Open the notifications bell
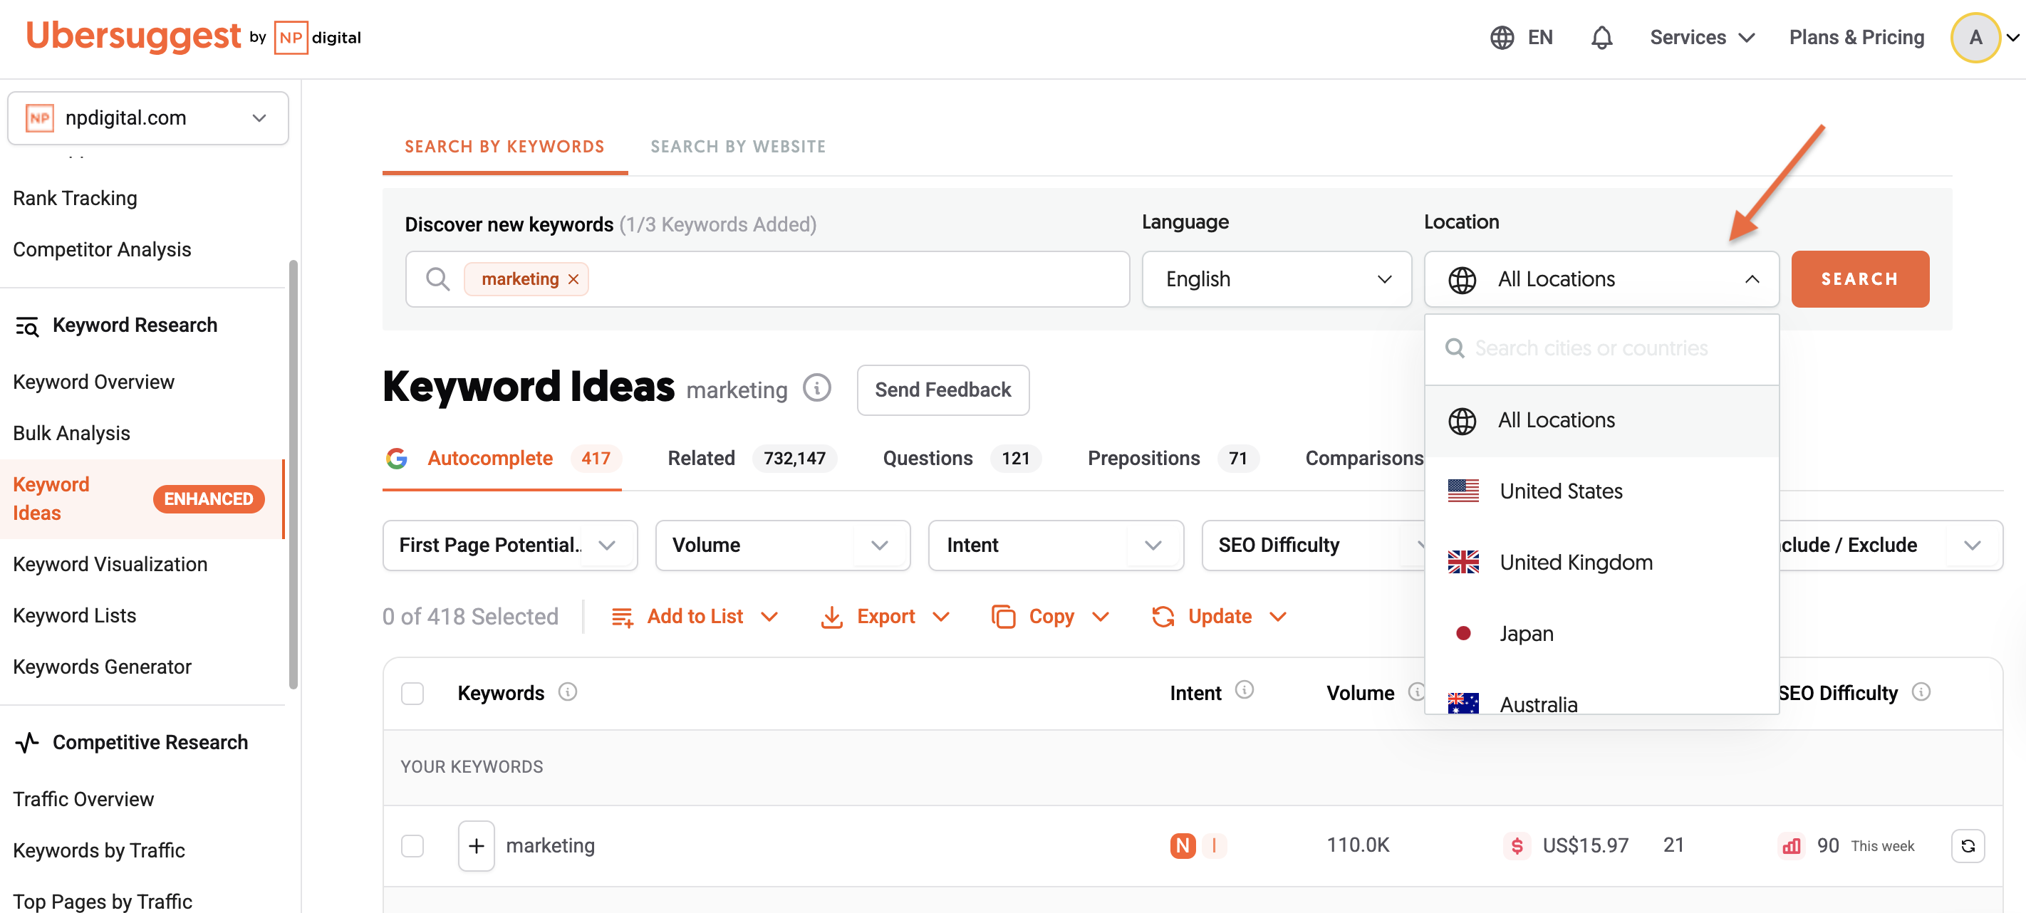Screen dimensions: 2026x913 pos(1601,37)
